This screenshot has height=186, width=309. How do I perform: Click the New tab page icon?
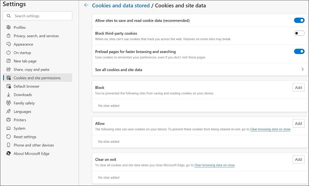(8, 61)
